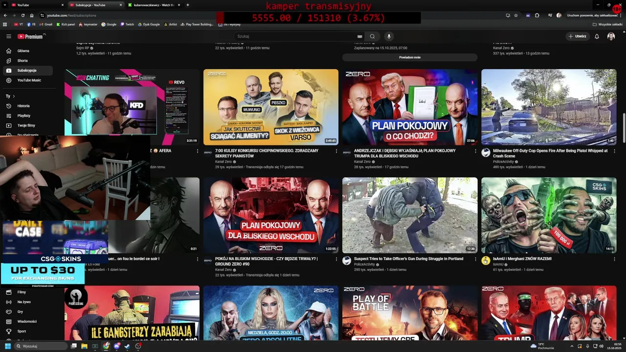Open a new browser tab
626x352 pixels.
point(188,5)
